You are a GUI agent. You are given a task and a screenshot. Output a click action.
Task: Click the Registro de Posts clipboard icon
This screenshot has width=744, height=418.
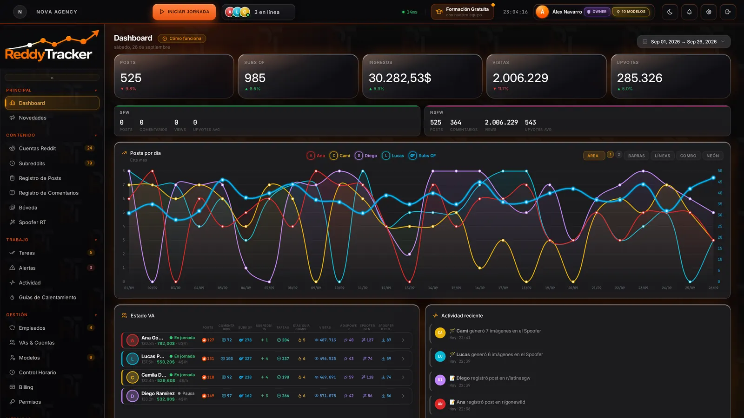13,178
